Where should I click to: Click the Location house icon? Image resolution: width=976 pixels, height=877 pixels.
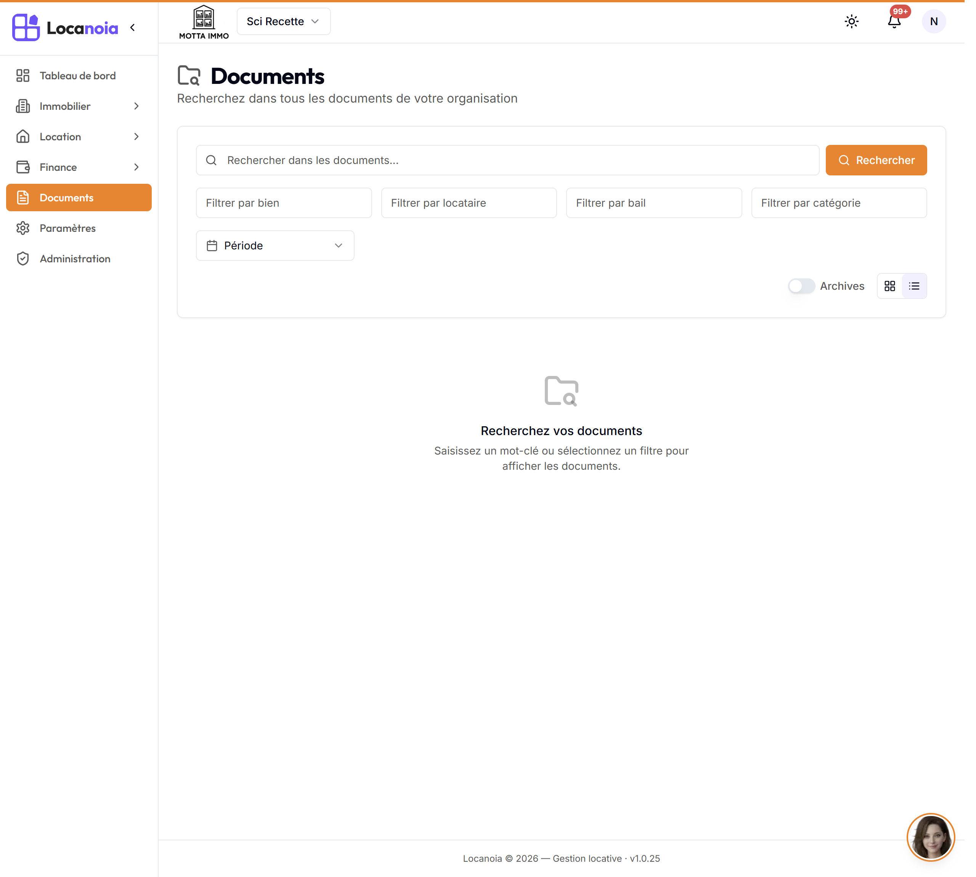(x=22, y=137)
